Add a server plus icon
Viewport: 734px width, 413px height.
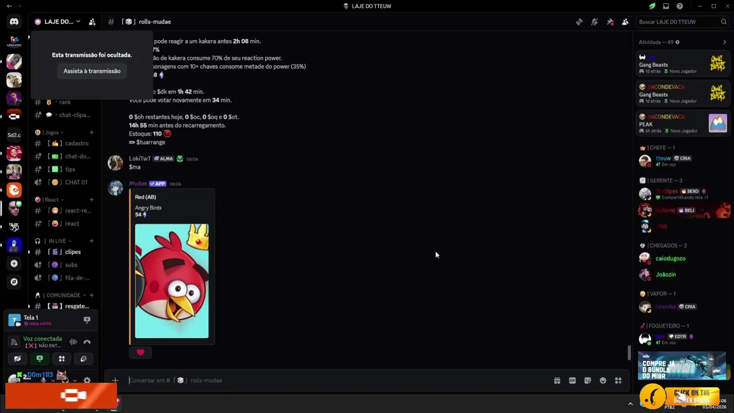[14, 264]
